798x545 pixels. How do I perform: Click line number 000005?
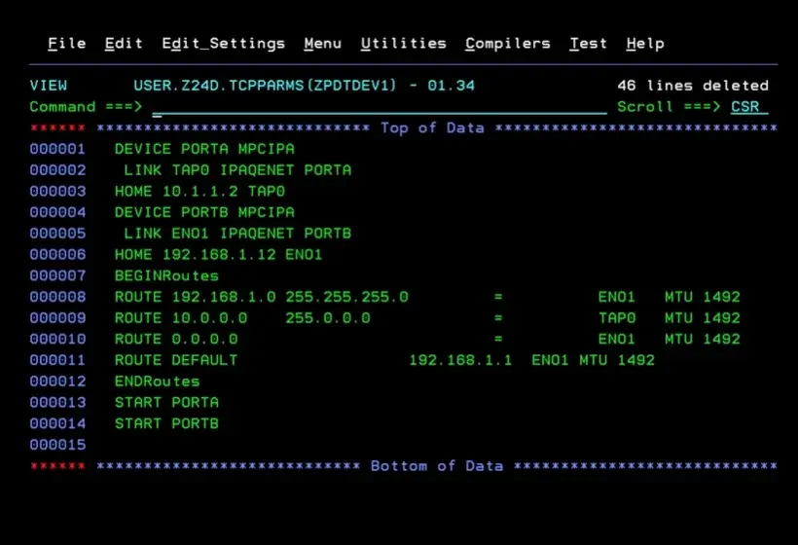tap(57, 234)
